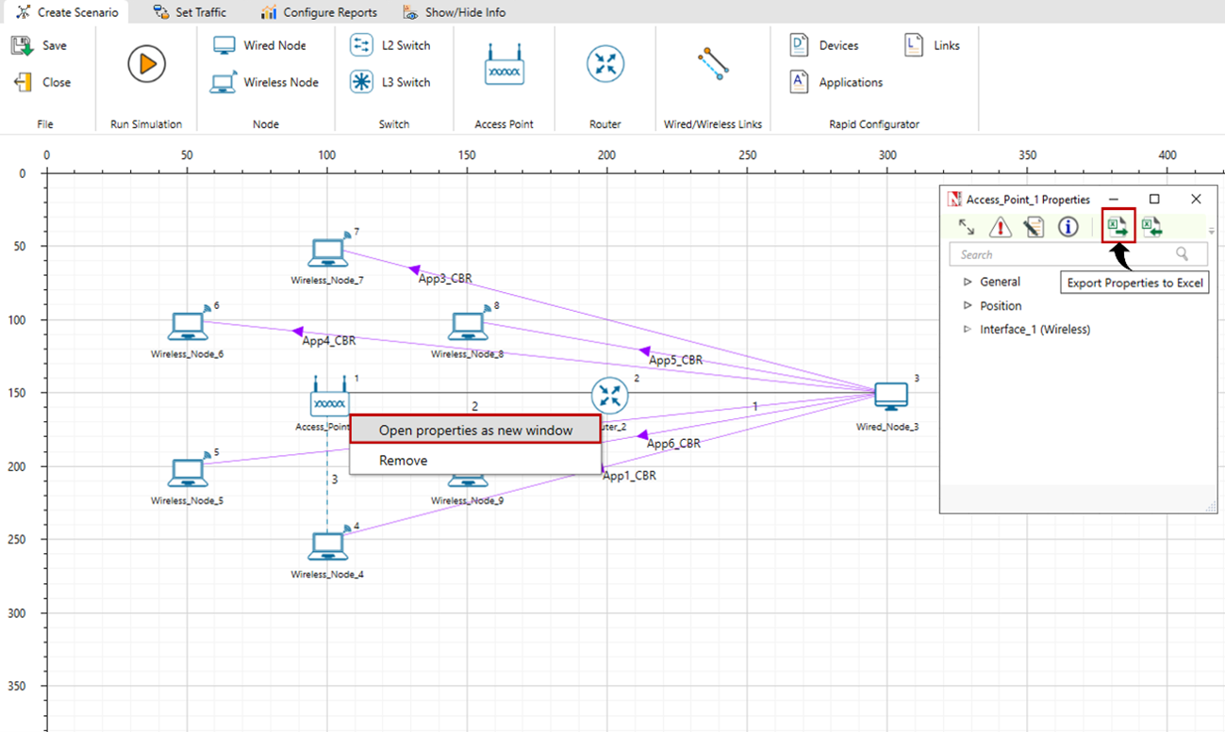
Task: Select Wireless_Node_8 on the canvas
Action: (468, 327)
